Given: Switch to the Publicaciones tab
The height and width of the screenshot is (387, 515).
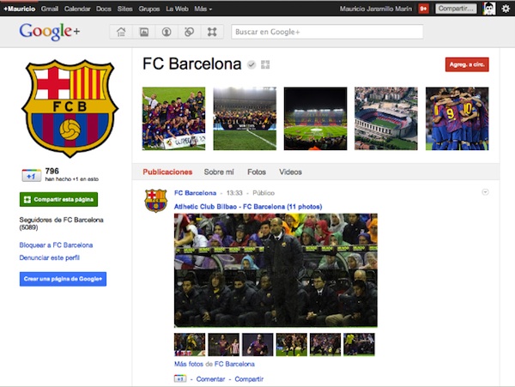Looking at the screenshot, I should [x=167, y=172].
